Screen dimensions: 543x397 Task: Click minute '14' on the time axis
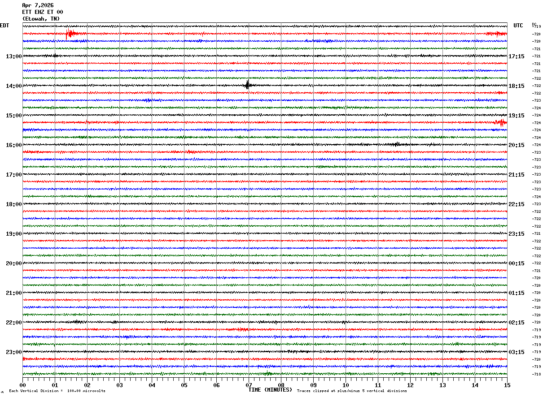(x=475, y=385)
